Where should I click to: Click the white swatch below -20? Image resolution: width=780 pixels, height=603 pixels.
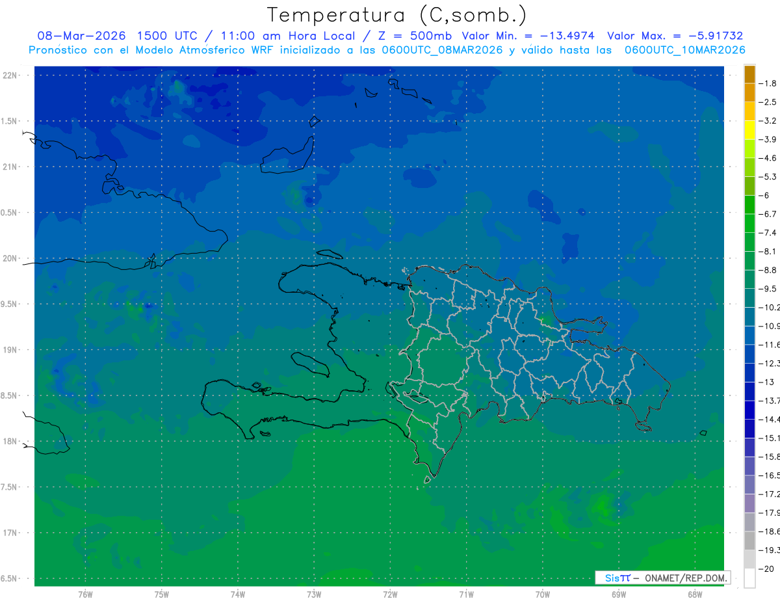coord(749,578)
